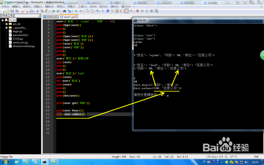Viewport: 264px width, 165px height.
Task: Enable synchronized vertical scrolling
Action: pyautogui.click(x=87, y=11)
